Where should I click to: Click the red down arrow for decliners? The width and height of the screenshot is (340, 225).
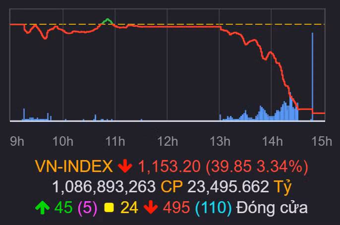(x=151, y=208)
